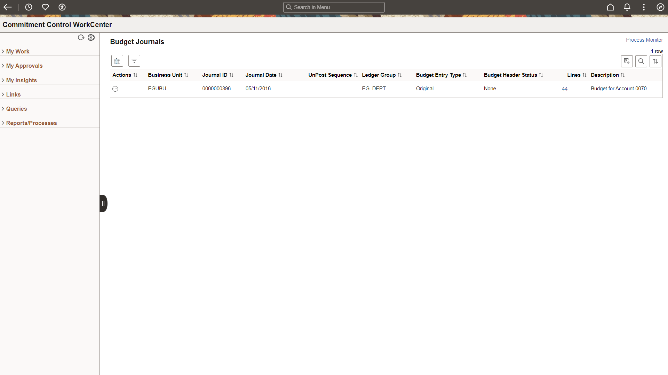Screen dimensions: 668x375
Task: Open the row Actions ellipsis menu
Action: click(115, 89)
